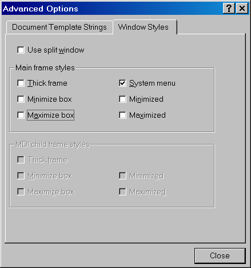The width and height of the screenshot is (251, 268).
Task: Enable the Use split window checkbox
Action: point(21,50)
